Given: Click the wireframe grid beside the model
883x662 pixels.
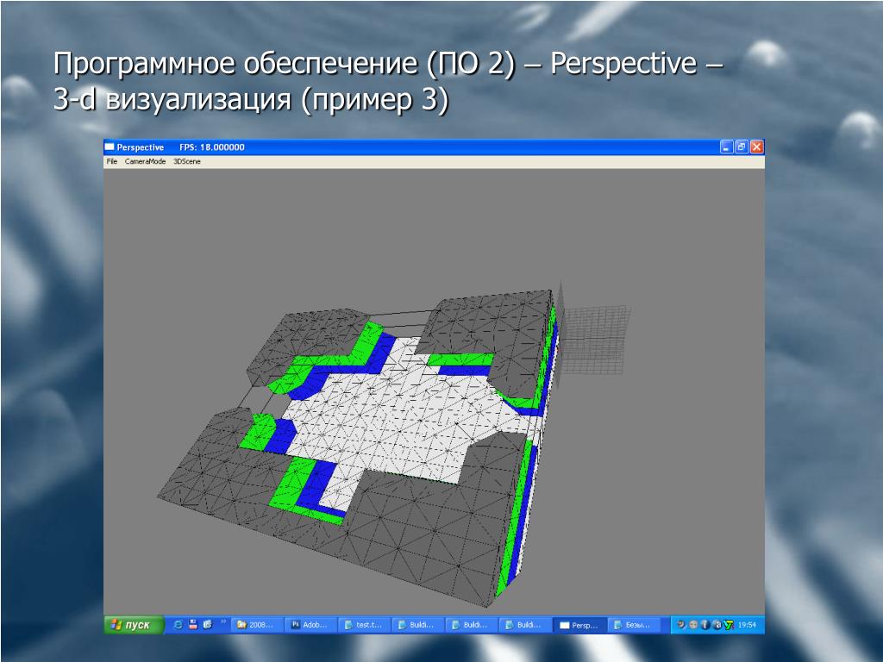Looking at the screenshot, I should [x=594, y=338].
